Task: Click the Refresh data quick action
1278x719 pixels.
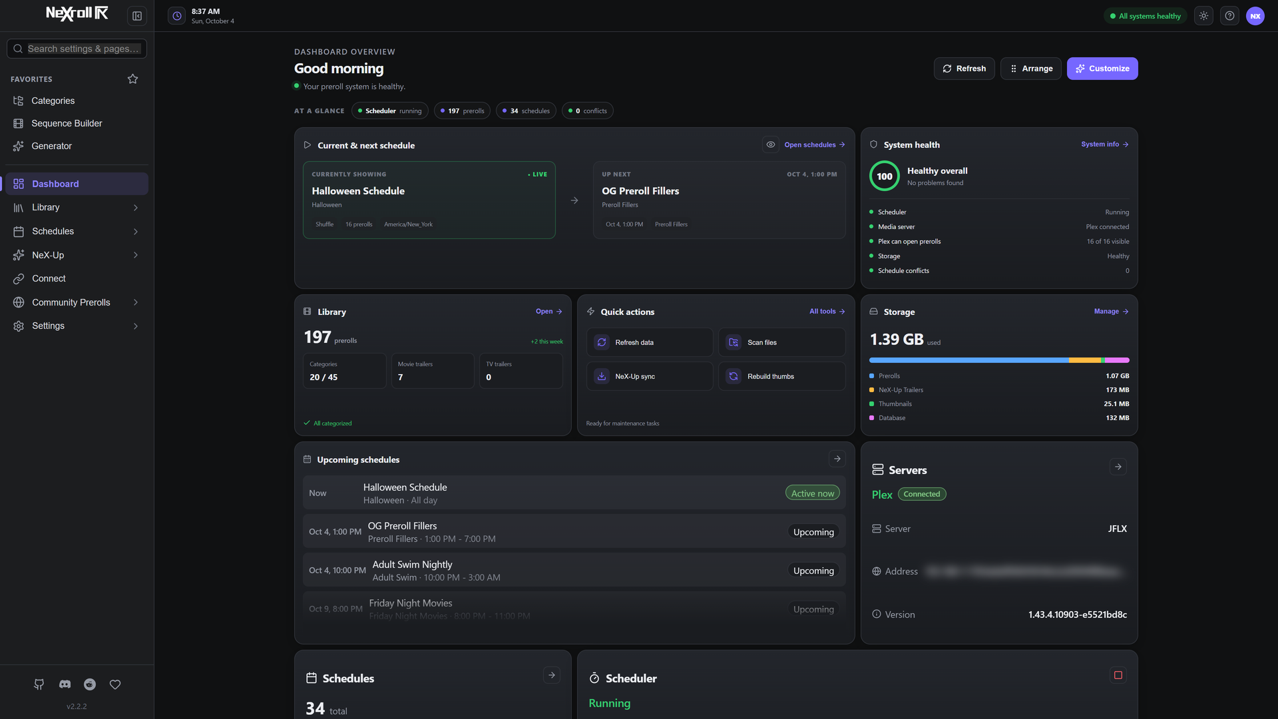Action: pyautogui.click(x=650, y=342)
